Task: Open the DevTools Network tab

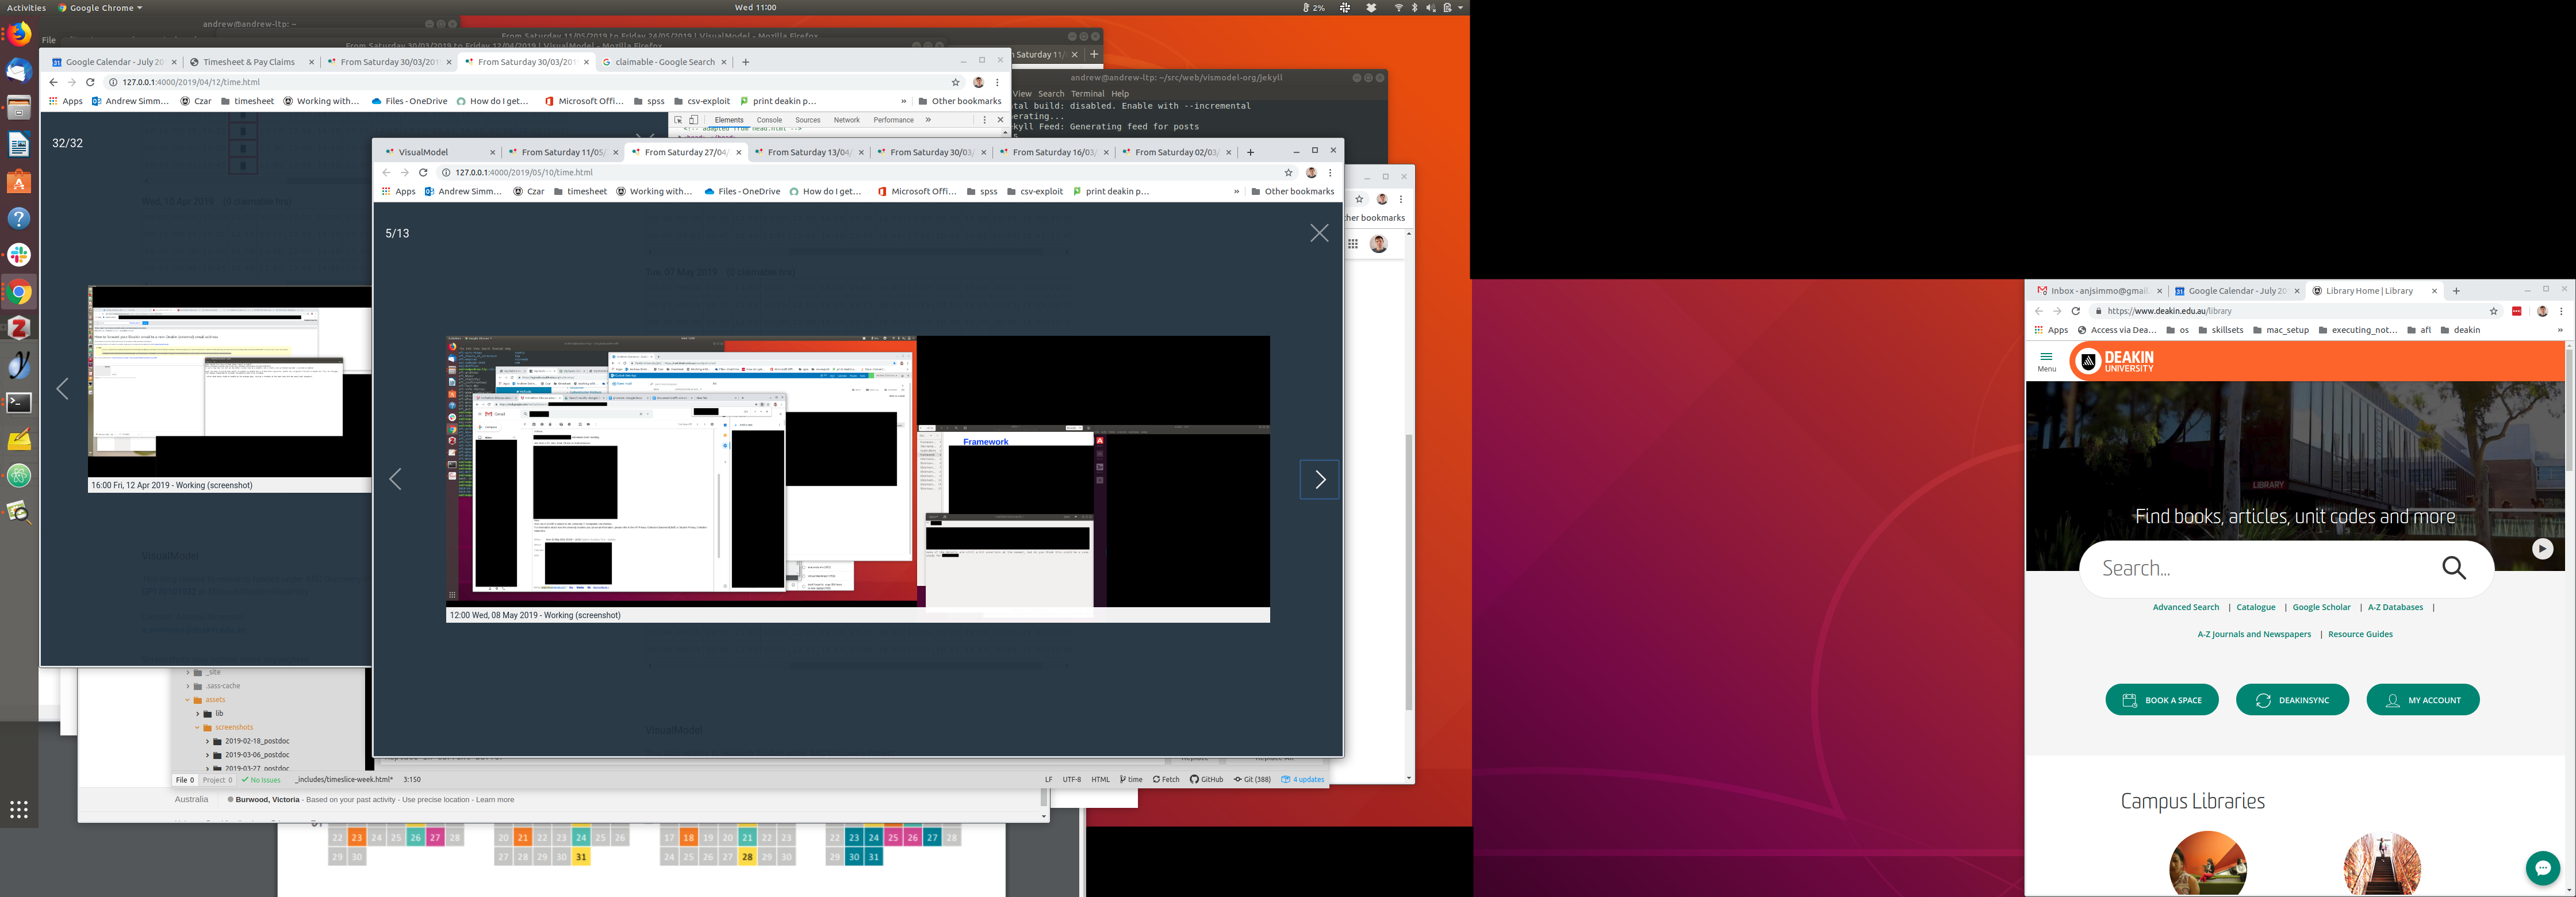Action: (846, 120)
